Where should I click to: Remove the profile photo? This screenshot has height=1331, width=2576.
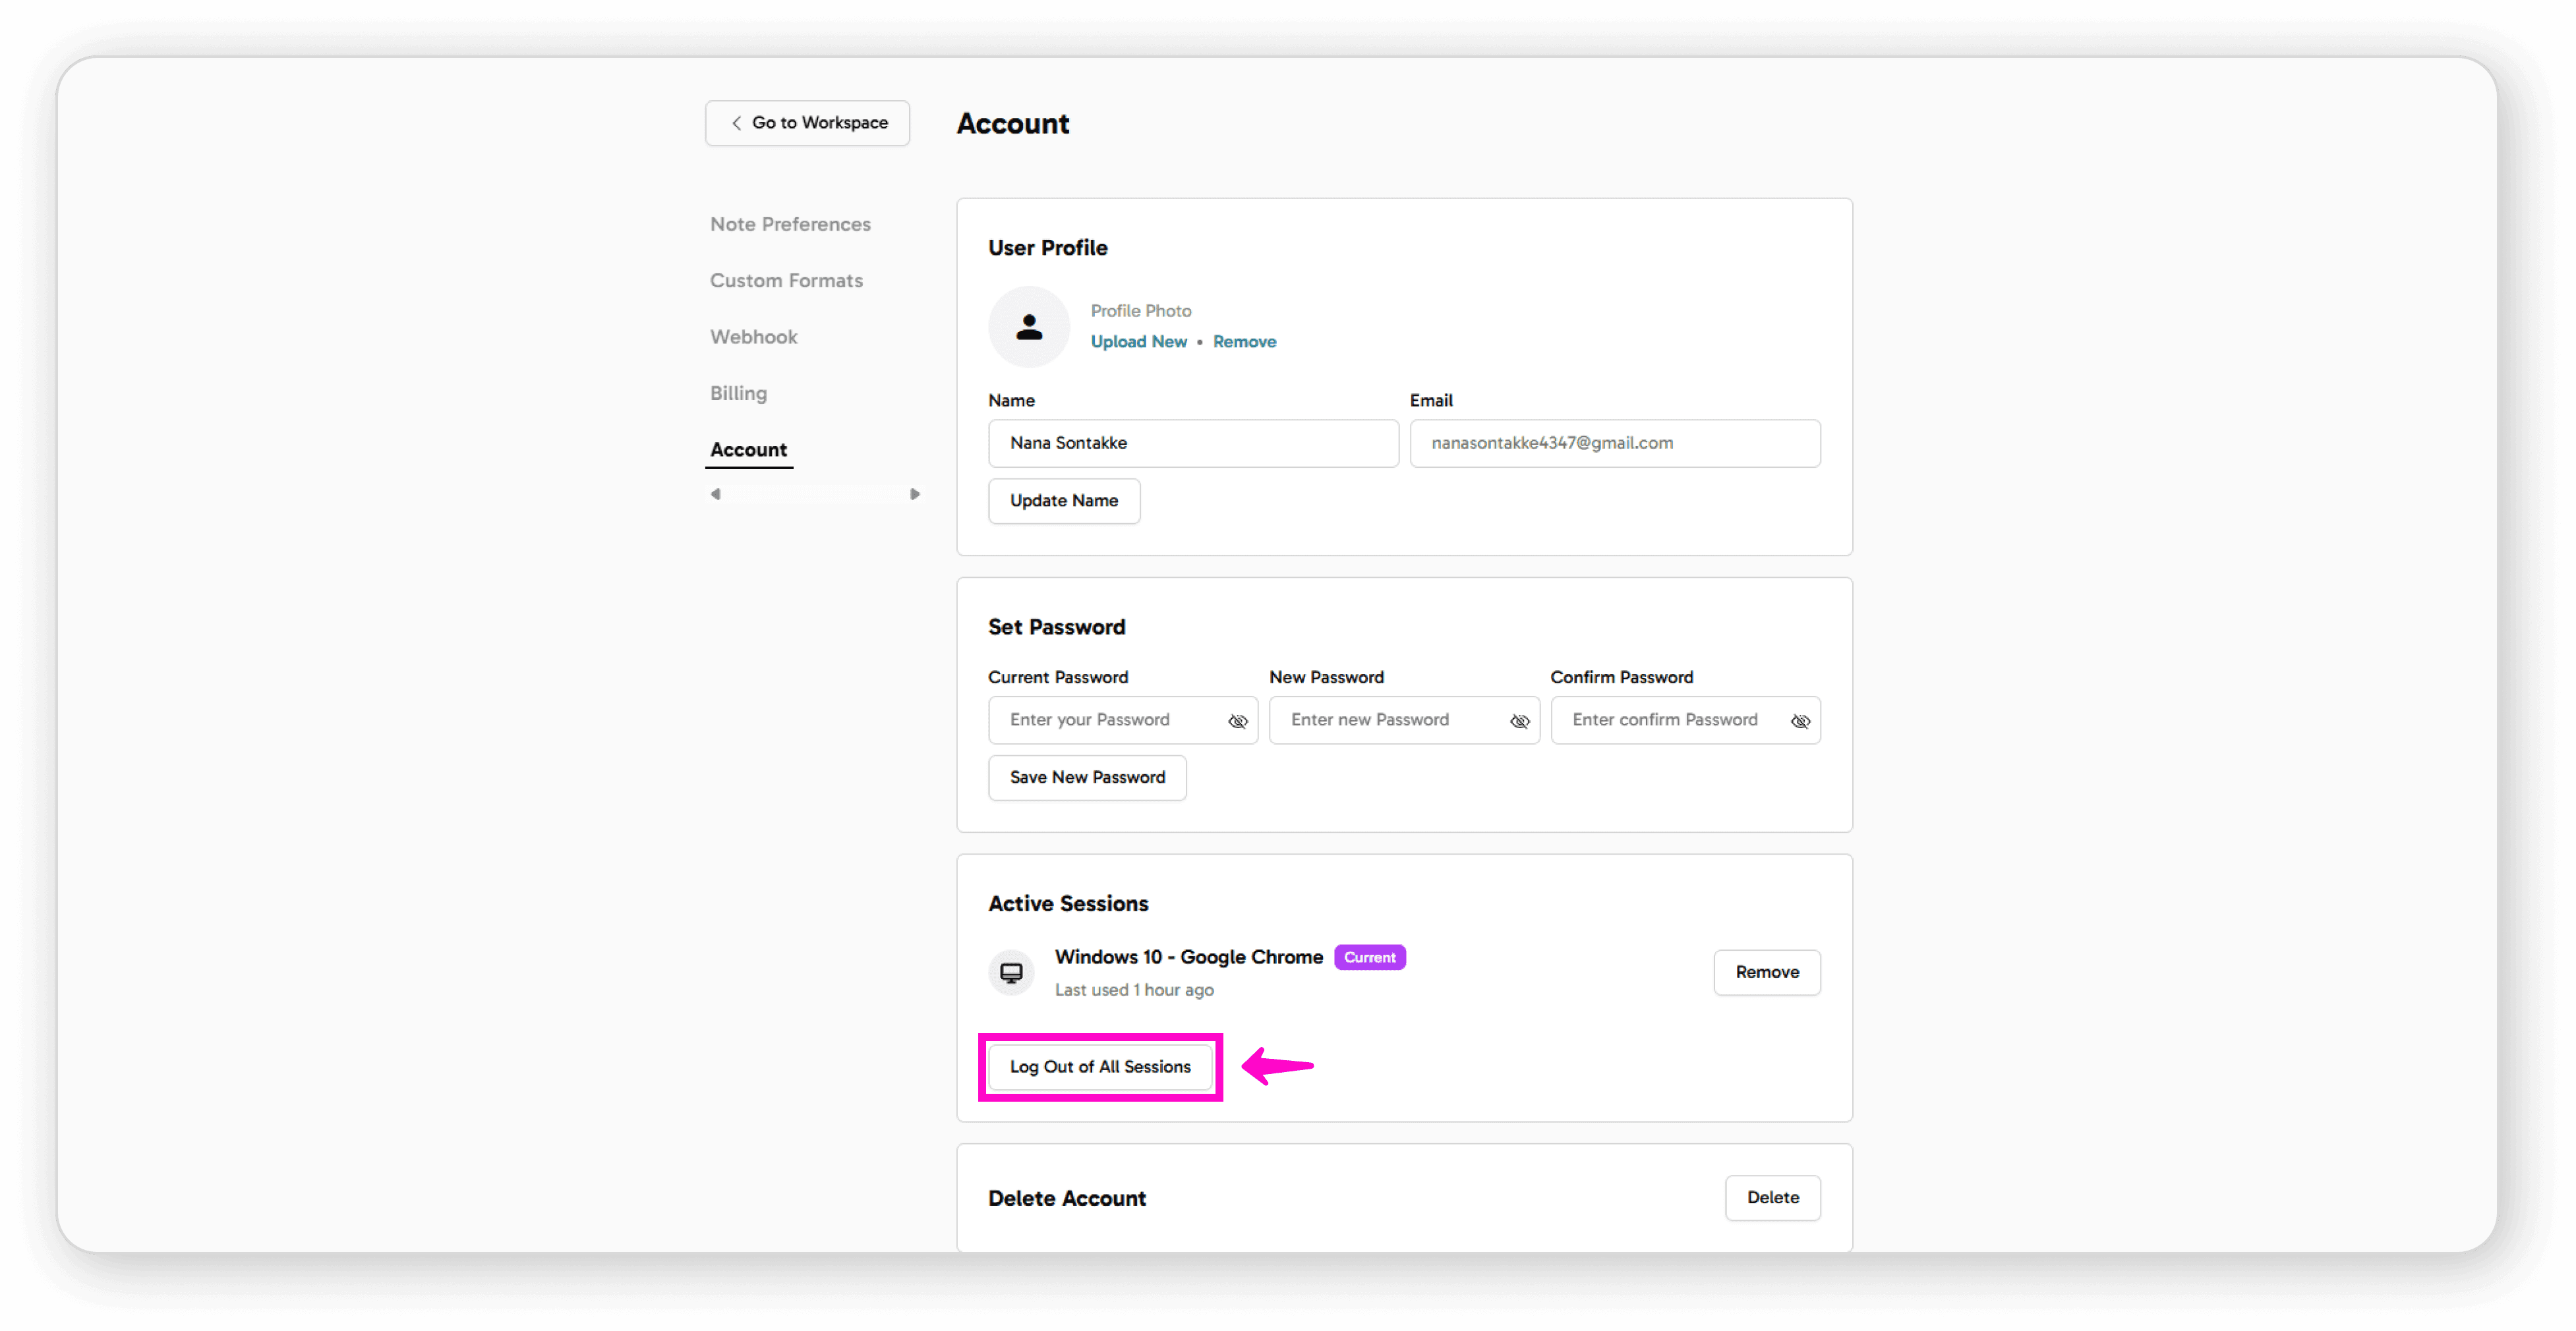[x=1244, y=342]
